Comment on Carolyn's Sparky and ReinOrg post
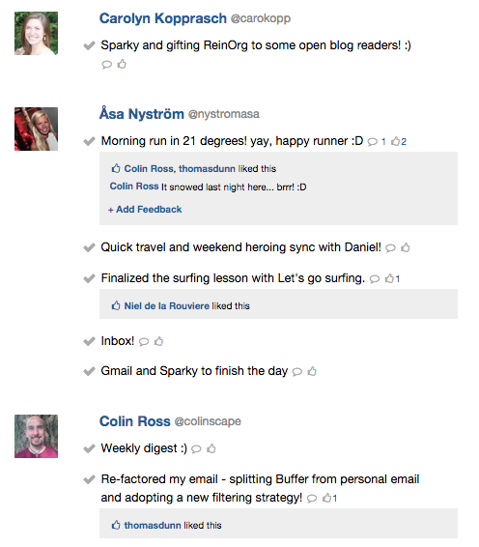Viewport: 479px width, 547px height. (x=106, y=65)
